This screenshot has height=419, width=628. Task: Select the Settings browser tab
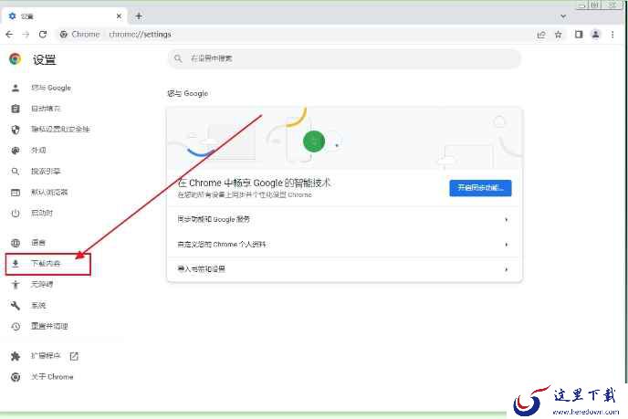point(64,16)
